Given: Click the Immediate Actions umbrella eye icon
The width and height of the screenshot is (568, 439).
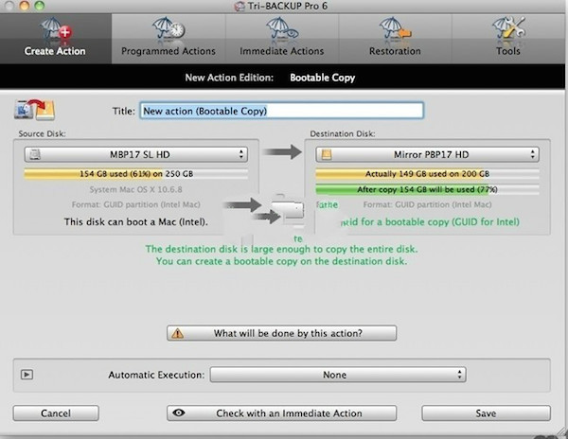Looking at the screenshot, I should pyautogui.click(x=282, y=29).
